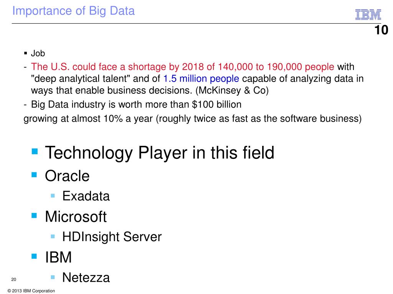Click the 2013 IBM Corporation copyright footer

(31, 291)
